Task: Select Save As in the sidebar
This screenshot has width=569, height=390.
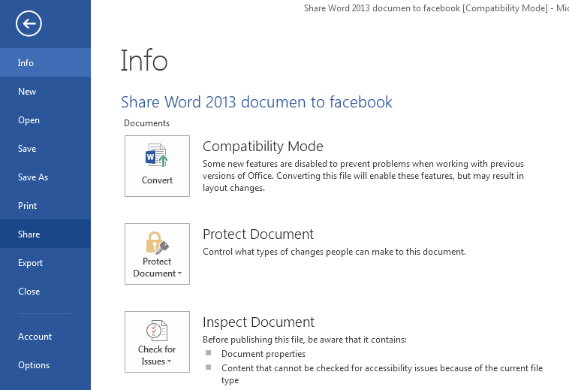Action: tap(33, 177)
